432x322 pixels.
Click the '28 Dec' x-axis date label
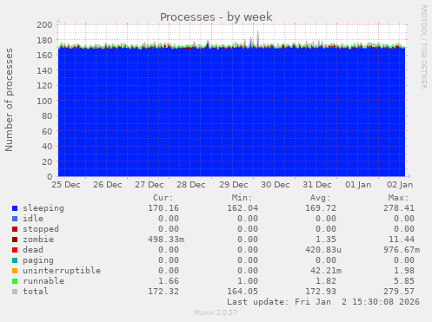[191, 185]
